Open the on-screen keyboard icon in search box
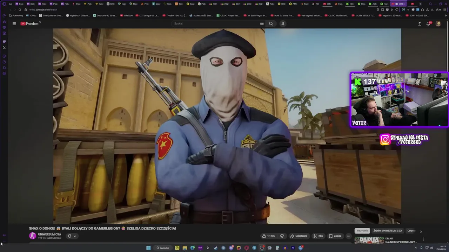Screen dimensions: 449x252 coord(262,23)
